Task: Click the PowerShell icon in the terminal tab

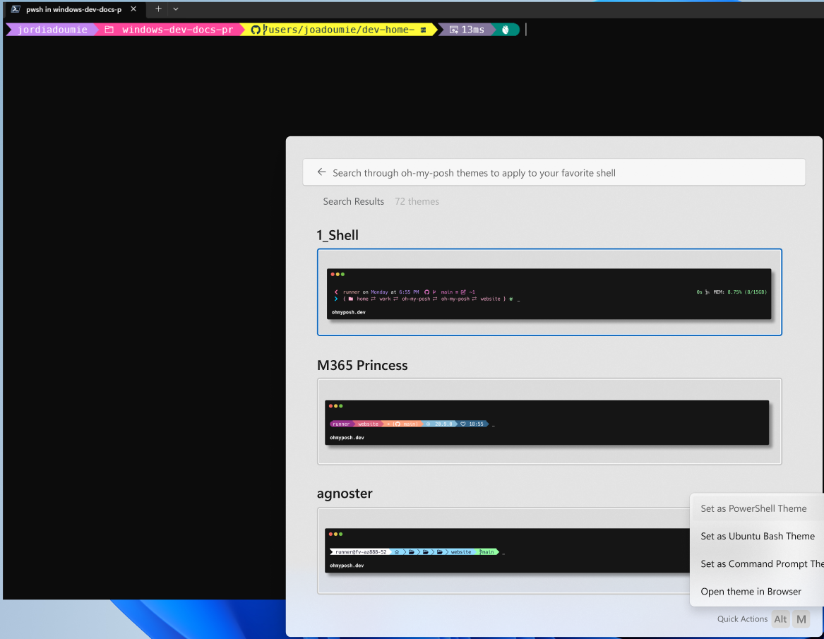Action: [15, 9]
